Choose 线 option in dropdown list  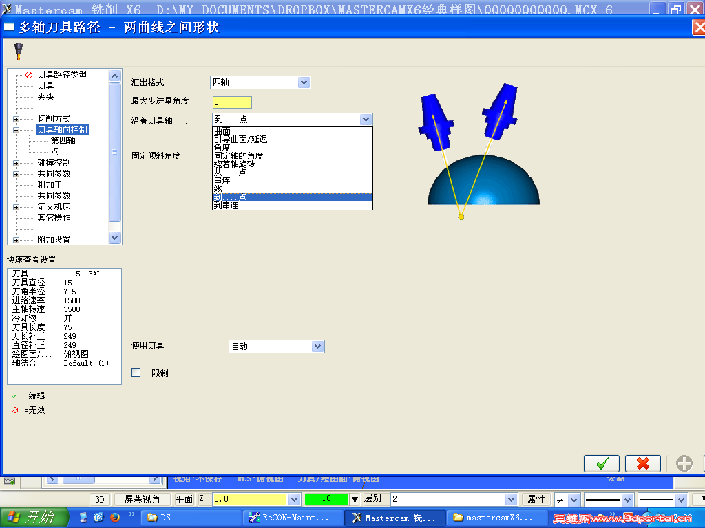(292, 188)
